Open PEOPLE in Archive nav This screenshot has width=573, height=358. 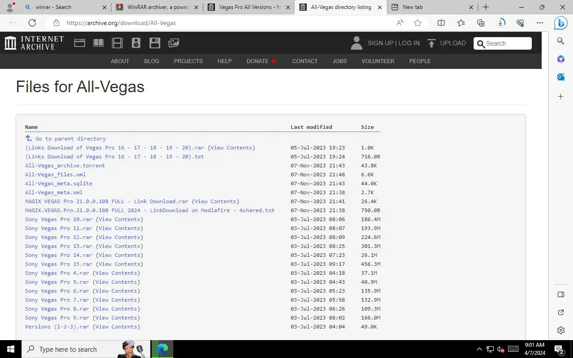click(x=420, y=61)
